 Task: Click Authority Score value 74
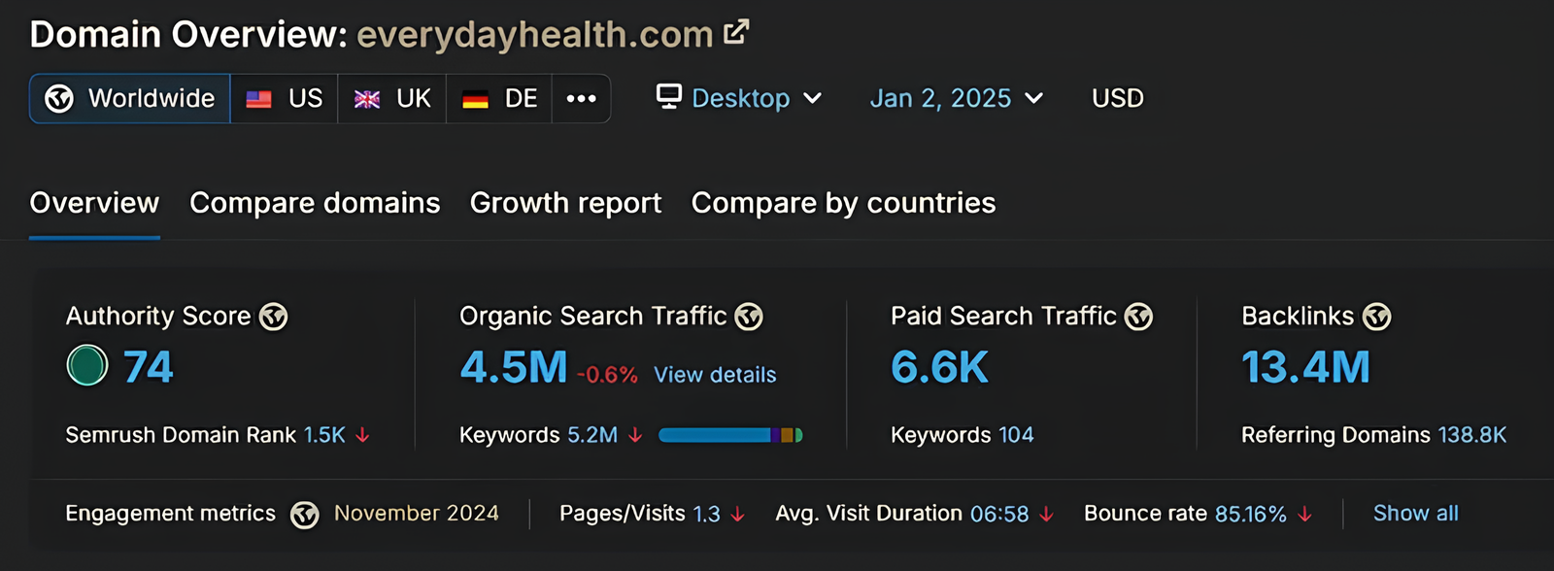[149, 367]
